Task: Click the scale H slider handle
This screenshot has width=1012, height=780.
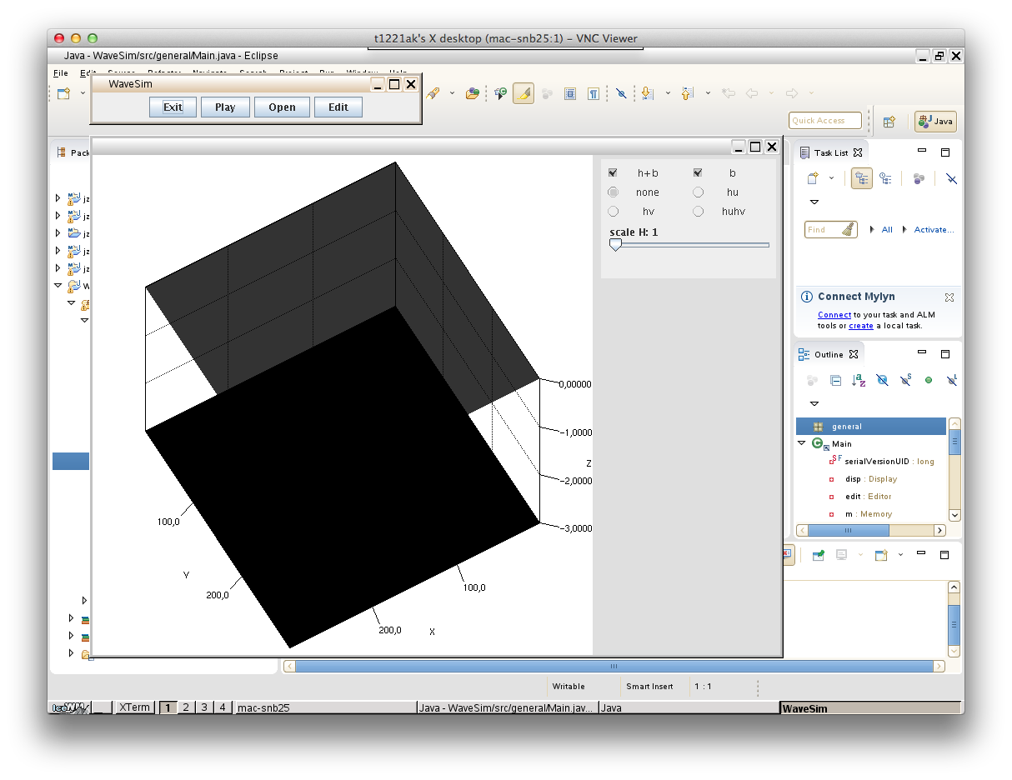Action: click(x=615, y=245)
